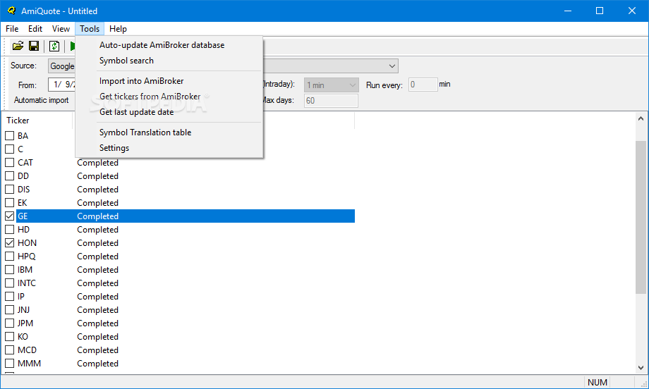This screenshot has width=649, height=389.
Task: Open the Source dropdown arrow
Action: (392, 66)
